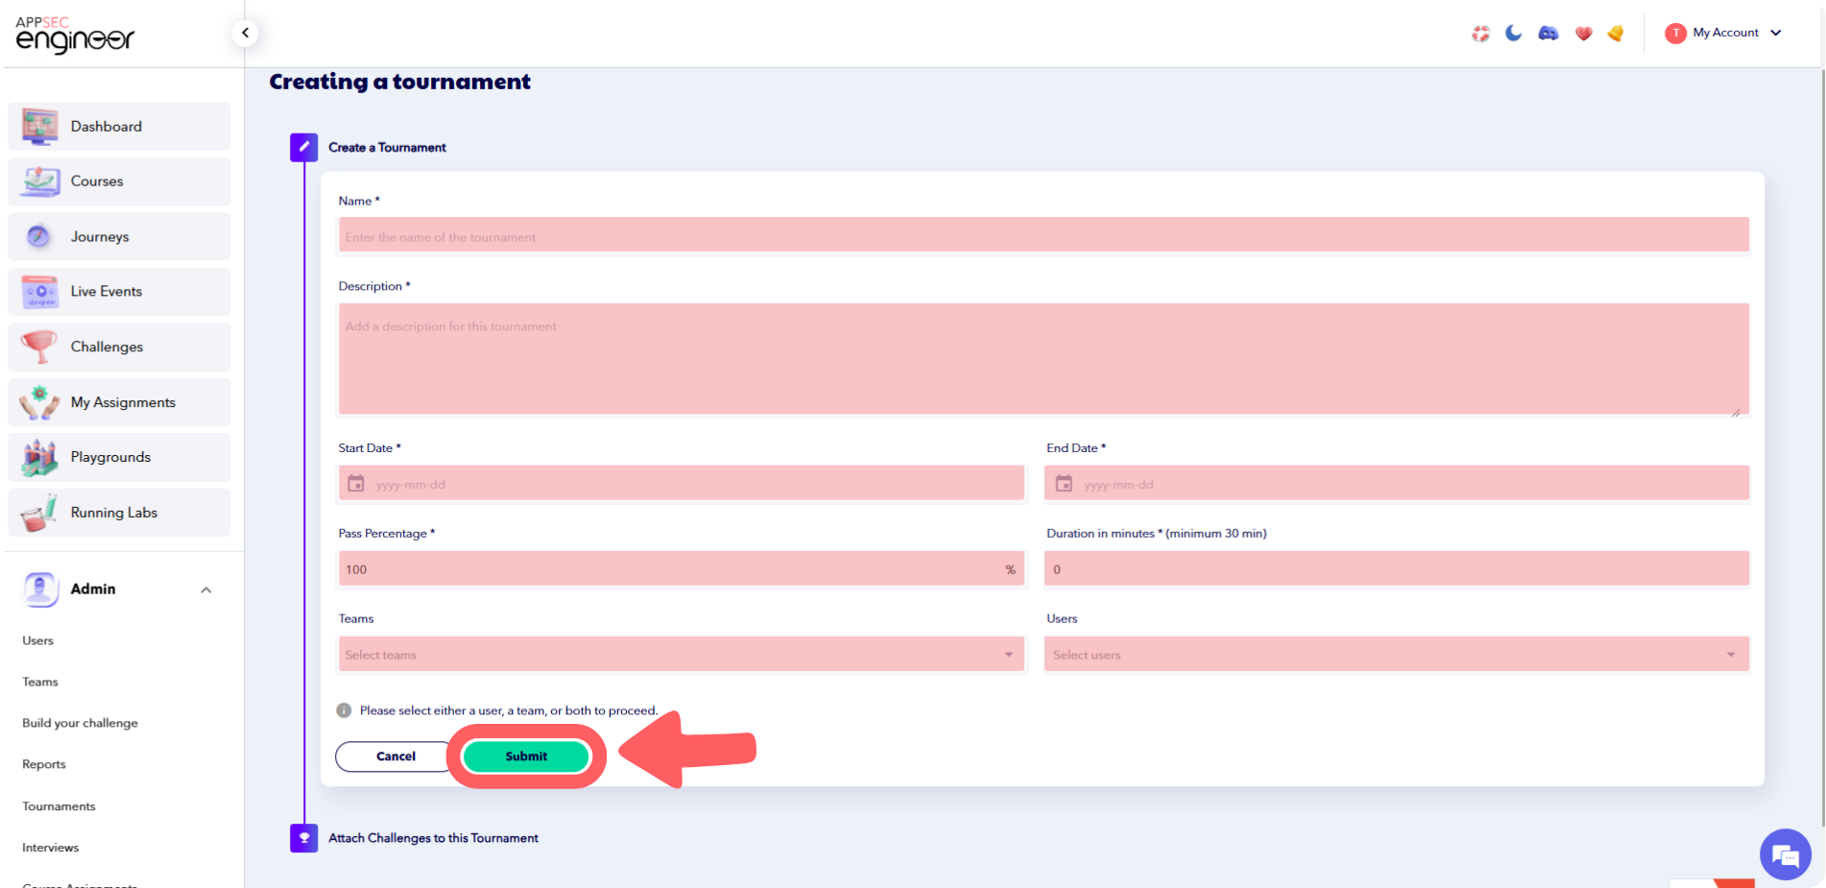Click the tournament Name input field
This screenshot has height=888, width=1826.
1043,236
